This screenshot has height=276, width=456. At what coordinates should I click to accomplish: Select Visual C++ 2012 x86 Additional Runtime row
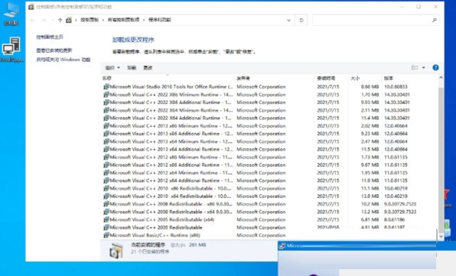point(269,165)
